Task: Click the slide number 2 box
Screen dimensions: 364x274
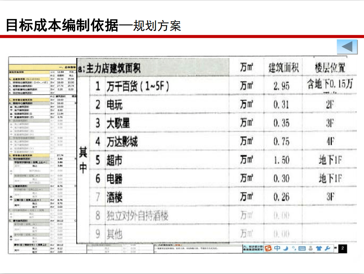Action: (x=342, y=249)
